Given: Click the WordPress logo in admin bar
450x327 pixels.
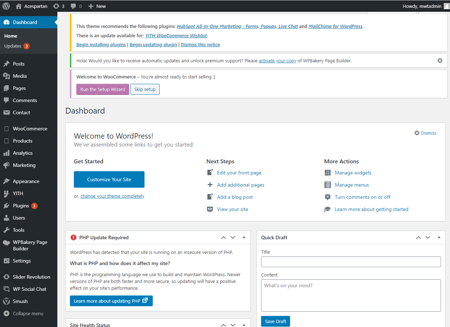Looking at the screenshot, I should [x=6, y=6].
